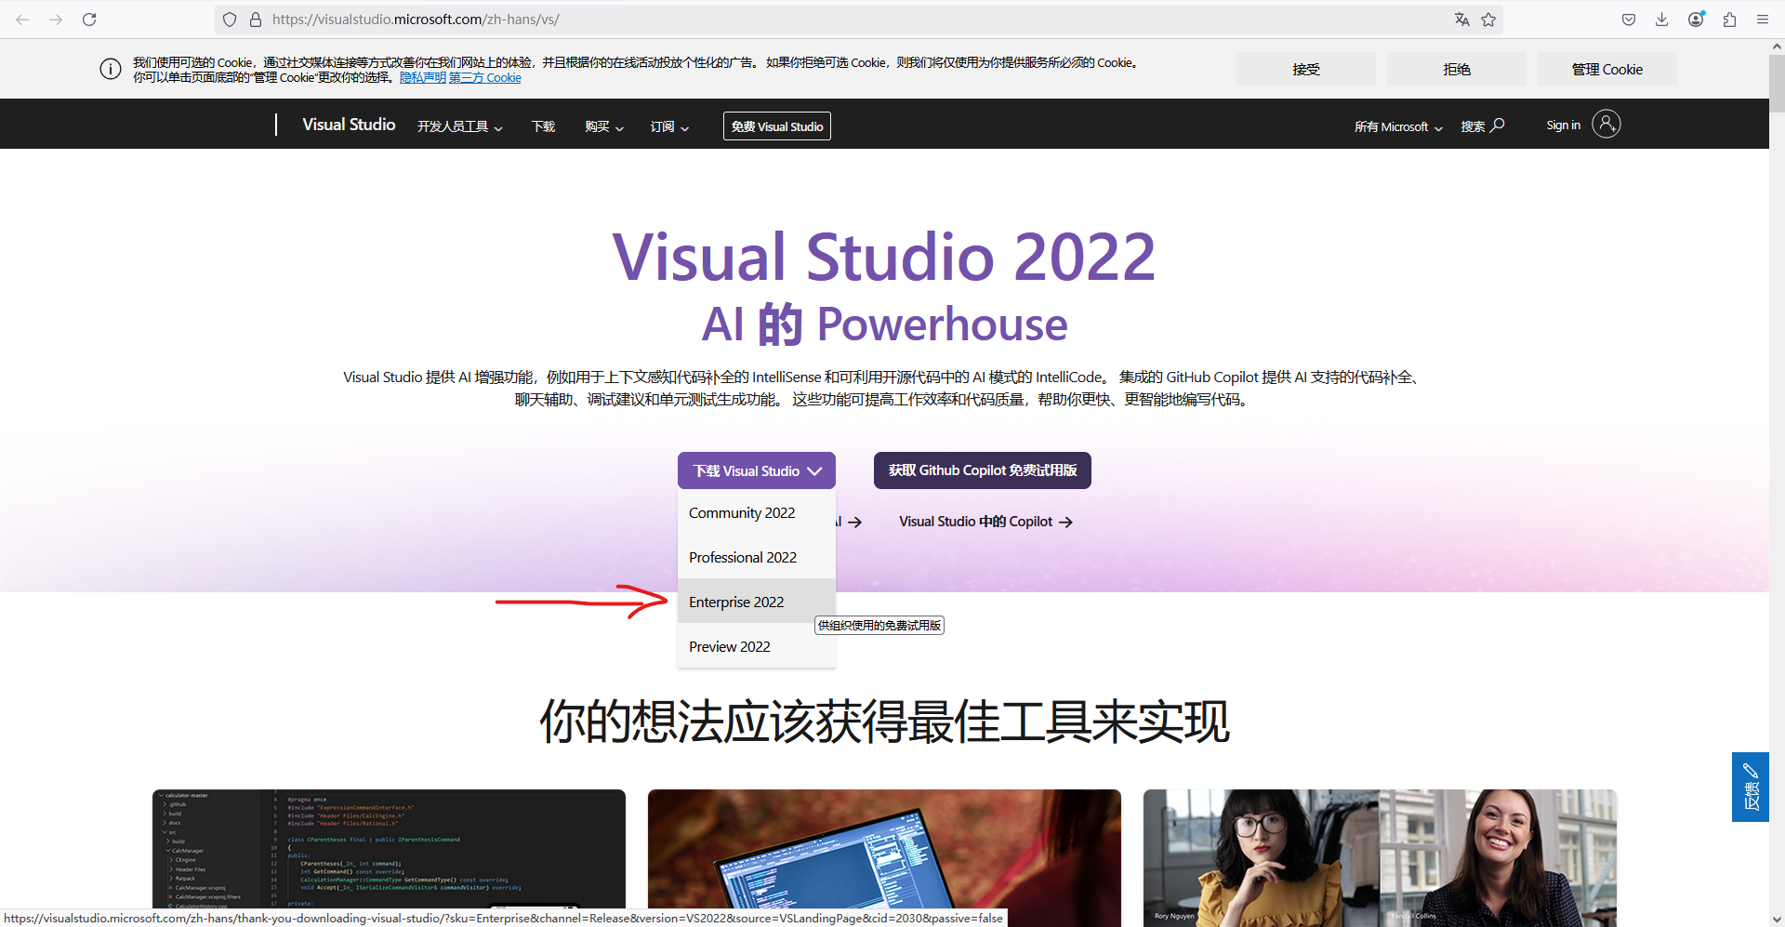The width and height of the screenshot is (1785, 927).
Task: Click the AI 的 Powerhouse subheading
Action: [884, 325]
